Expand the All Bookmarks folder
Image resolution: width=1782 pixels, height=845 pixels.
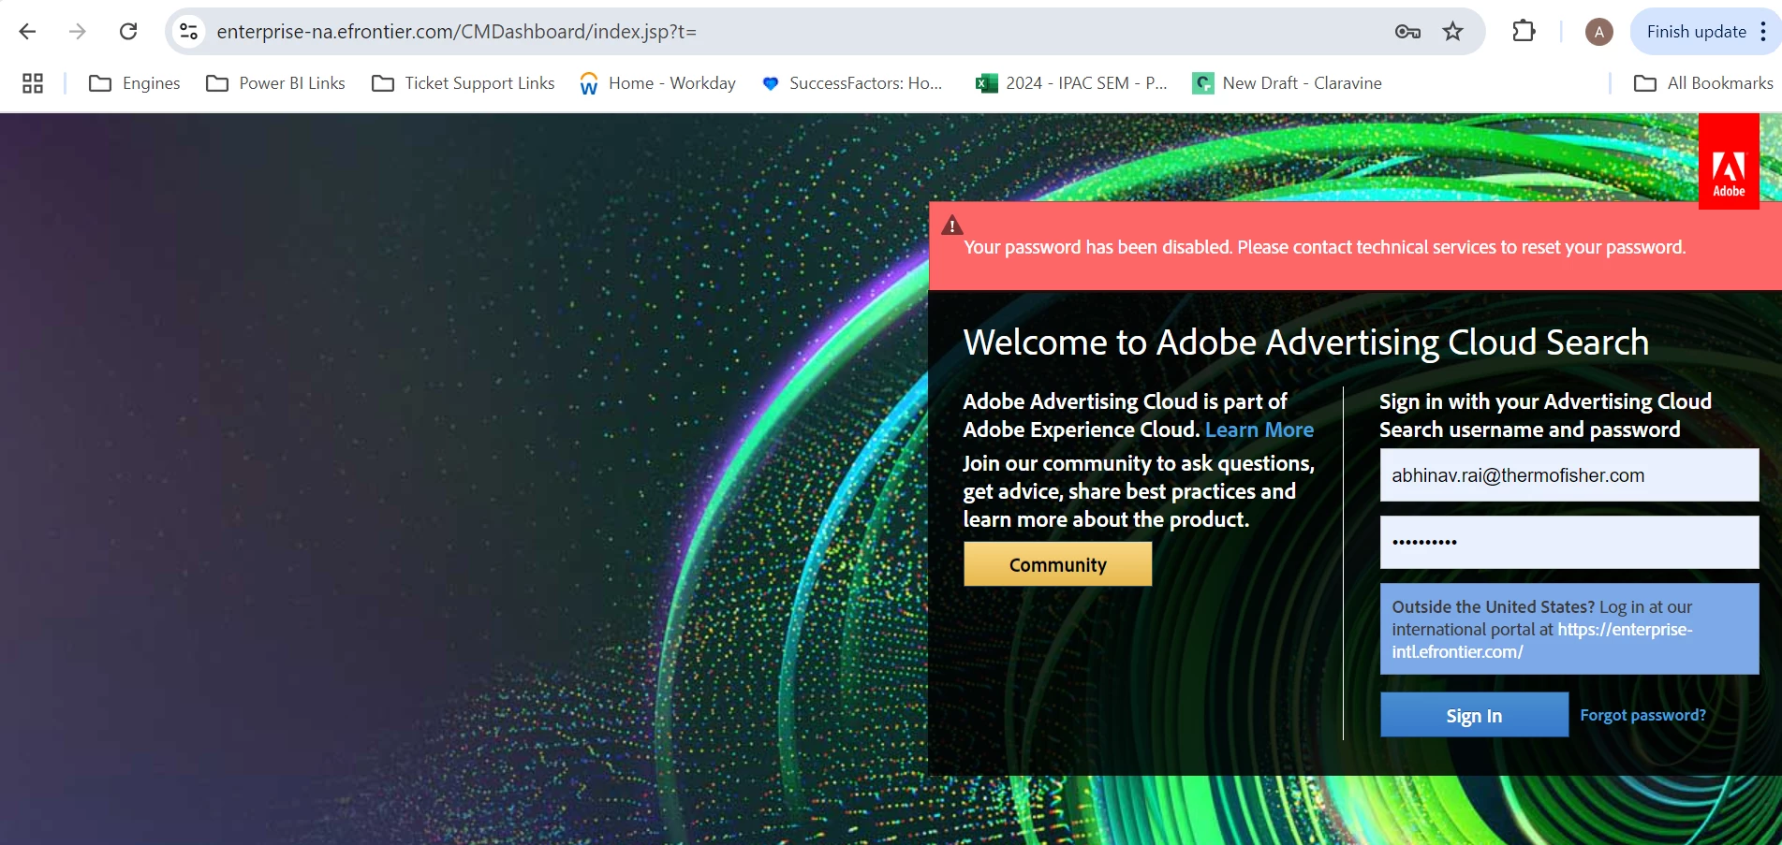click(1702, 83)
